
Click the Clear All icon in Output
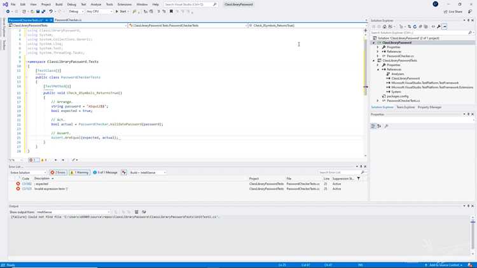click(x=137, y=212)
